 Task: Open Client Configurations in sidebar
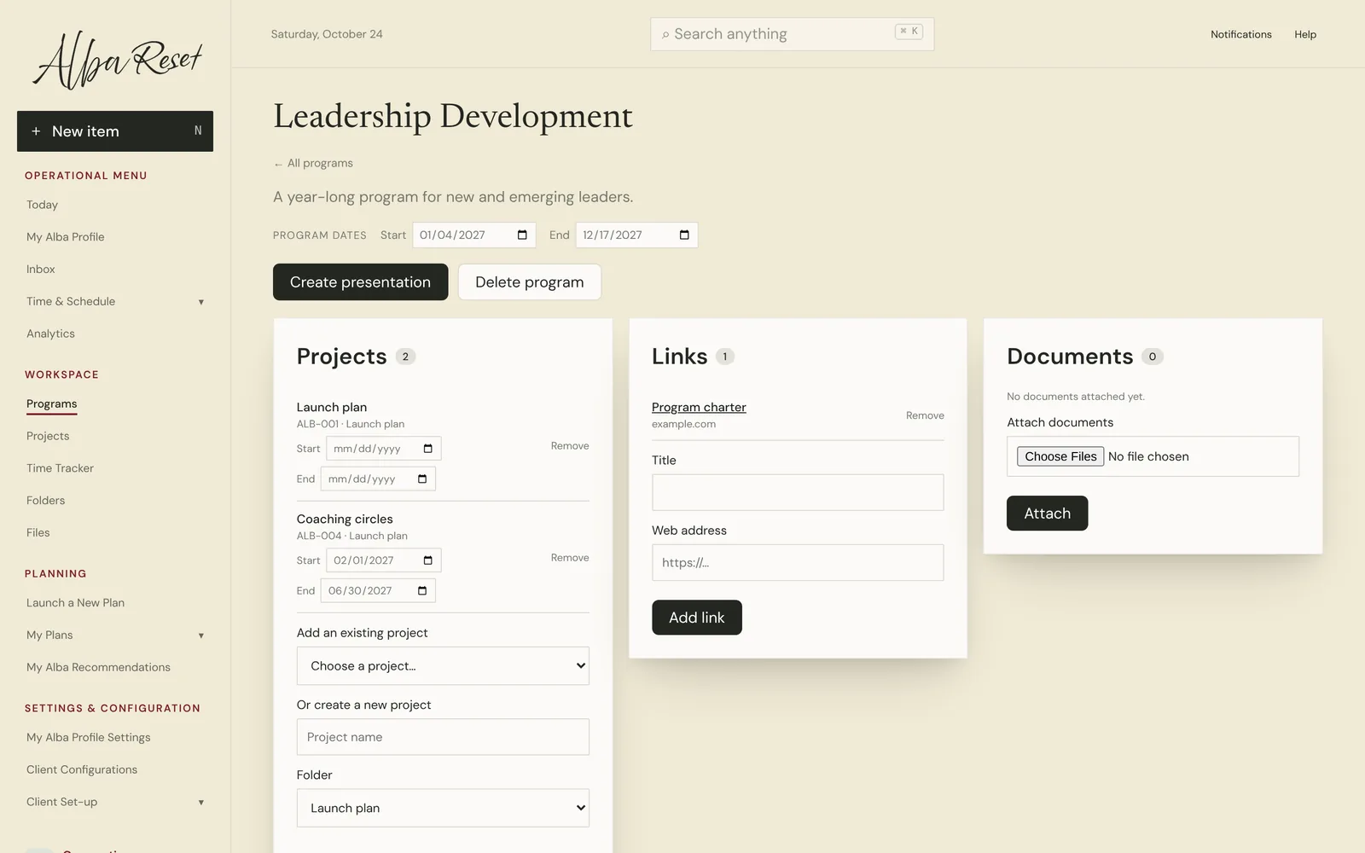(82, 769)
